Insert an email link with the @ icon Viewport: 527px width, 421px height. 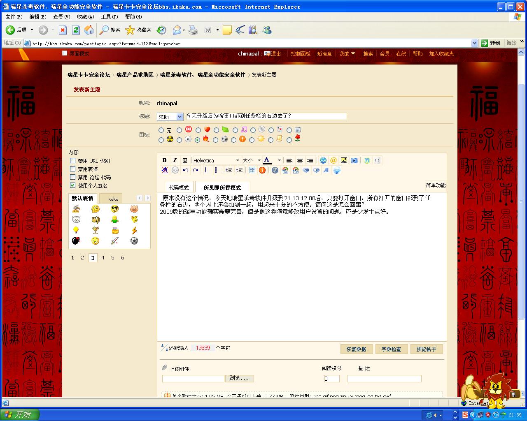(x=333, y=160)
